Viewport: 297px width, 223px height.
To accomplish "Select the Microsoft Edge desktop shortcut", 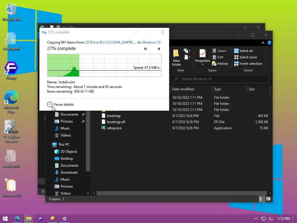I will click(x=11, y=102).
